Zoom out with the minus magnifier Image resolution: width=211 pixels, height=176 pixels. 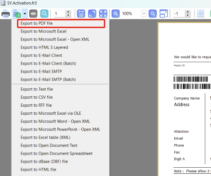[153, 14]
